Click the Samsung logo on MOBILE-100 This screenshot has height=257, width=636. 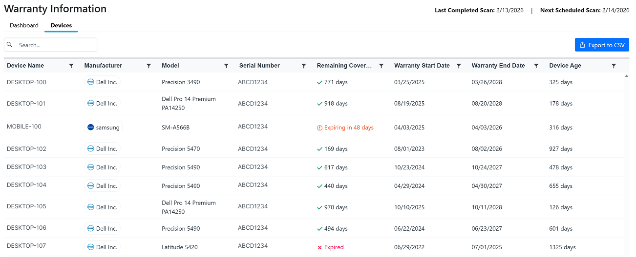90,128
